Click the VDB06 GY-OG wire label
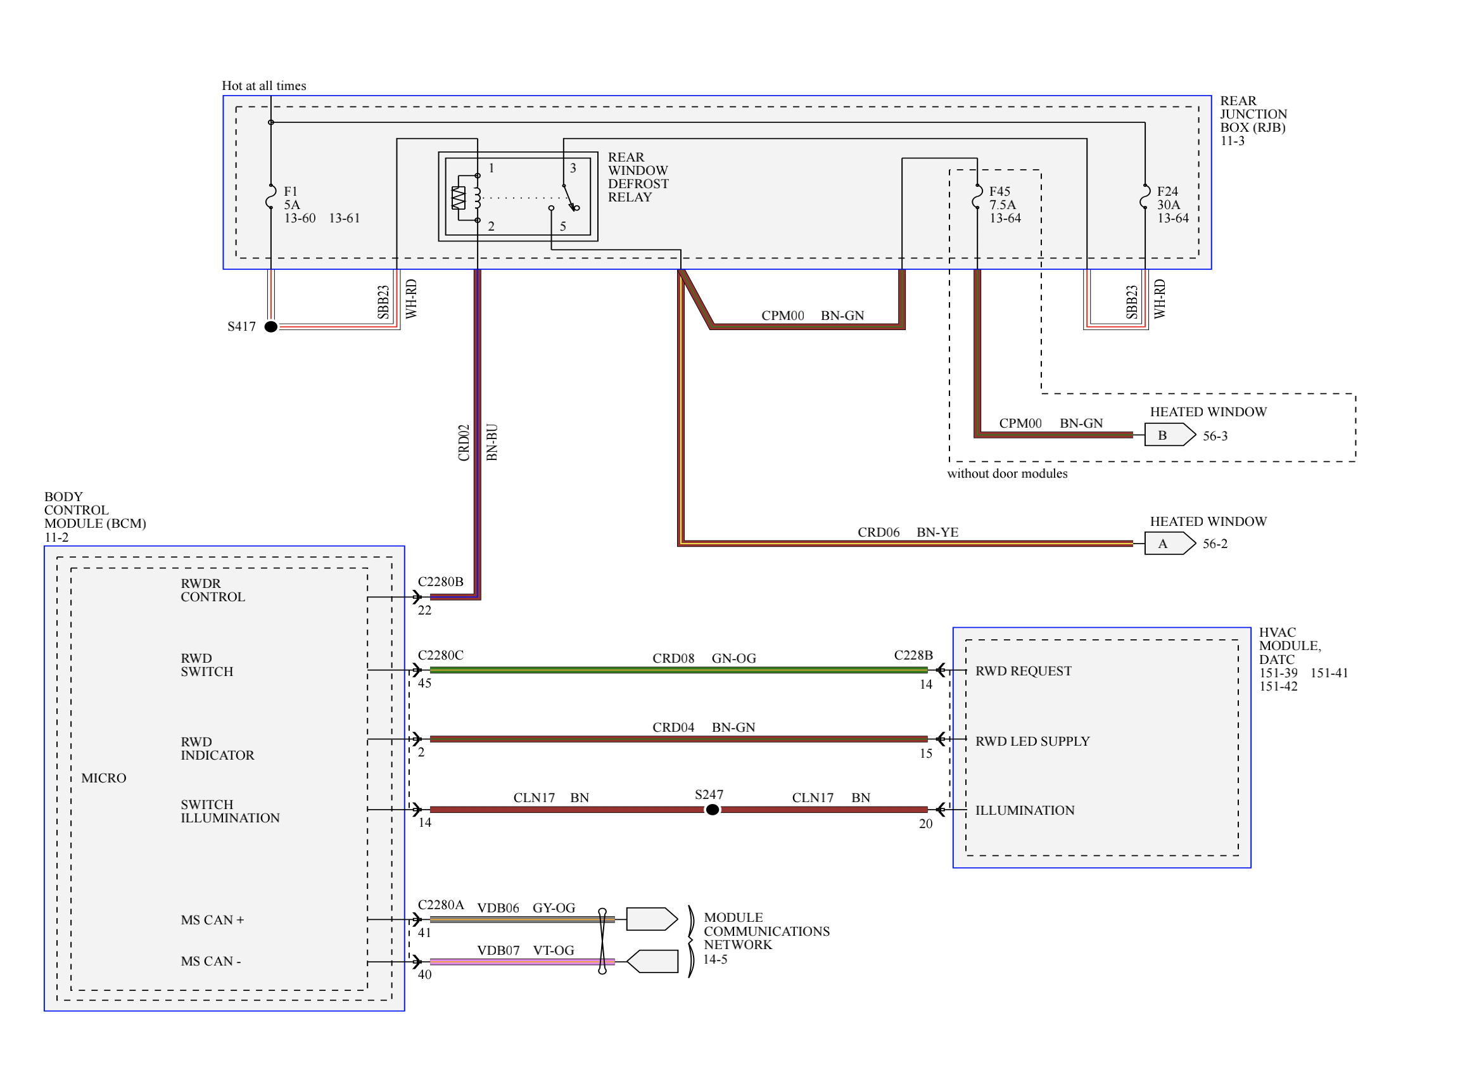Viewport: 1472px width, 1091px height. (x=526, y=908)
